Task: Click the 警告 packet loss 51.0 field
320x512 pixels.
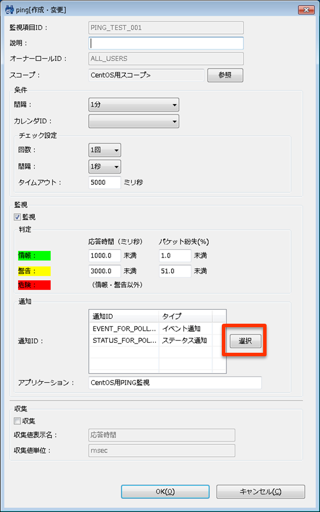Action: point(175,271)
